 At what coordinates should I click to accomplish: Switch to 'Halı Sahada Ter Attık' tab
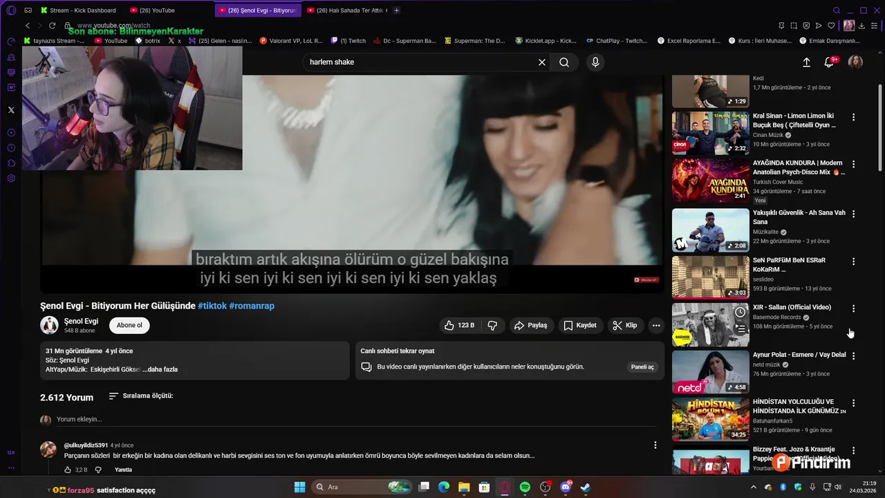click(346, 10)
